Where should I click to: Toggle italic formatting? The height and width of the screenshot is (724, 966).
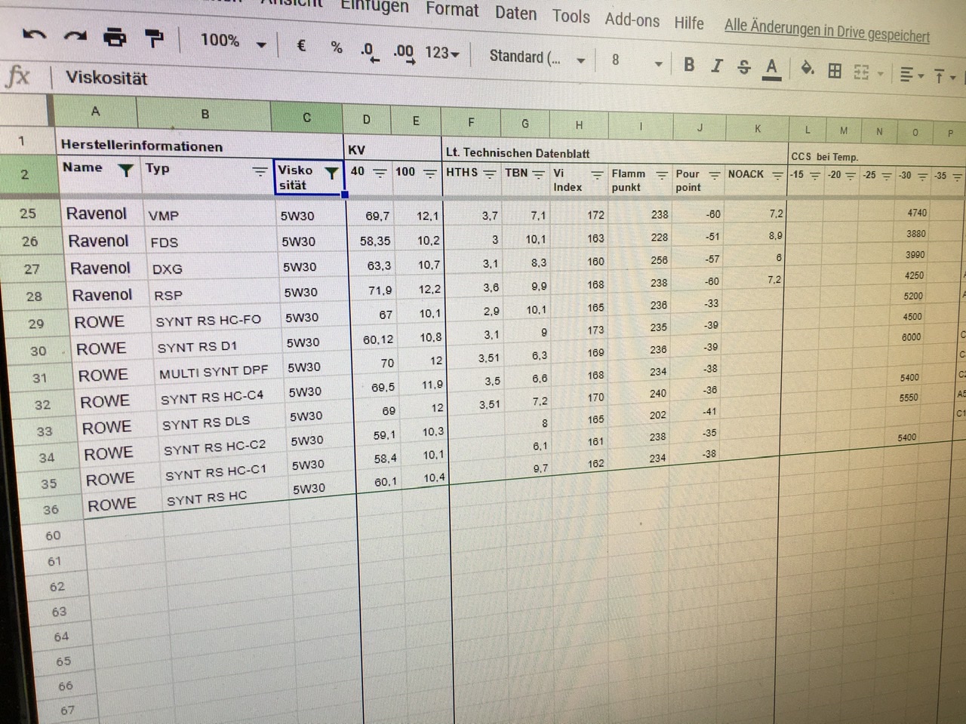click(716, 66)
